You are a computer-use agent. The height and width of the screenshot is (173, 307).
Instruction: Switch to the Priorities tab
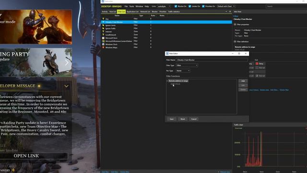tap(163, 12)
